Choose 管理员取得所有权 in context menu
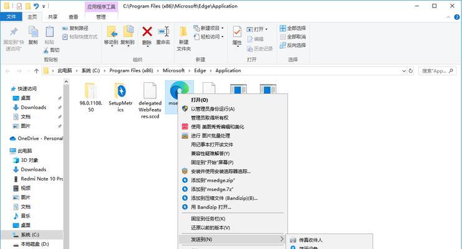Viewport: 462px width, 249px height. coord(231,118)
